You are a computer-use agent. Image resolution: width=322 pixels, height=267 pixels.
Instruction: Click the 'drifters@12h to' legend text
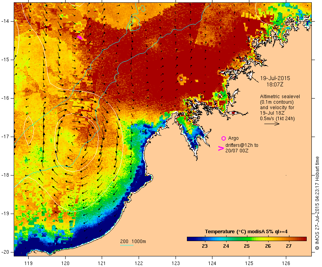click(242, 145)
